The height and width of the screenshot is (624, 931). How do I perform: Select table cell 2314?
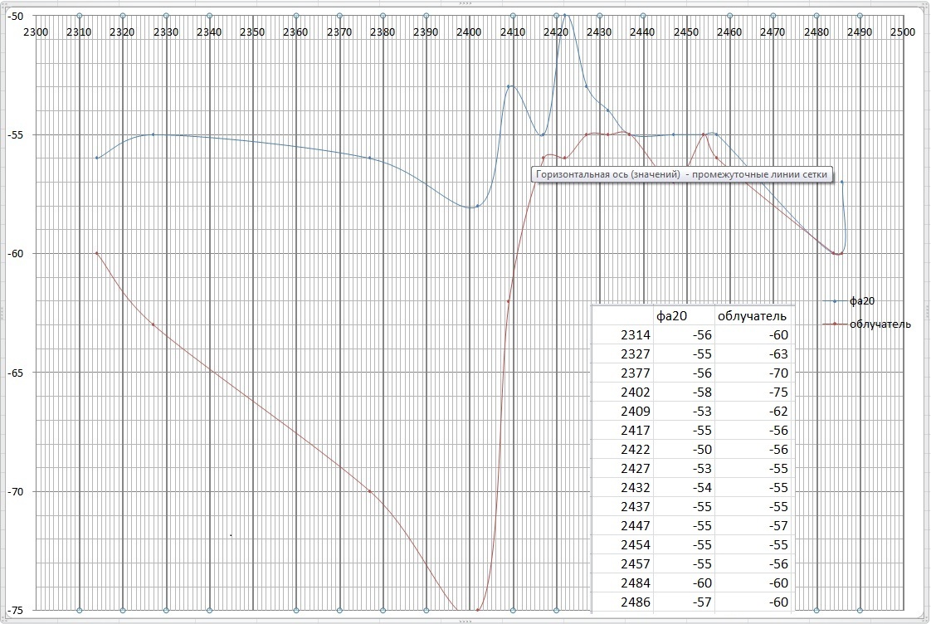636,335
